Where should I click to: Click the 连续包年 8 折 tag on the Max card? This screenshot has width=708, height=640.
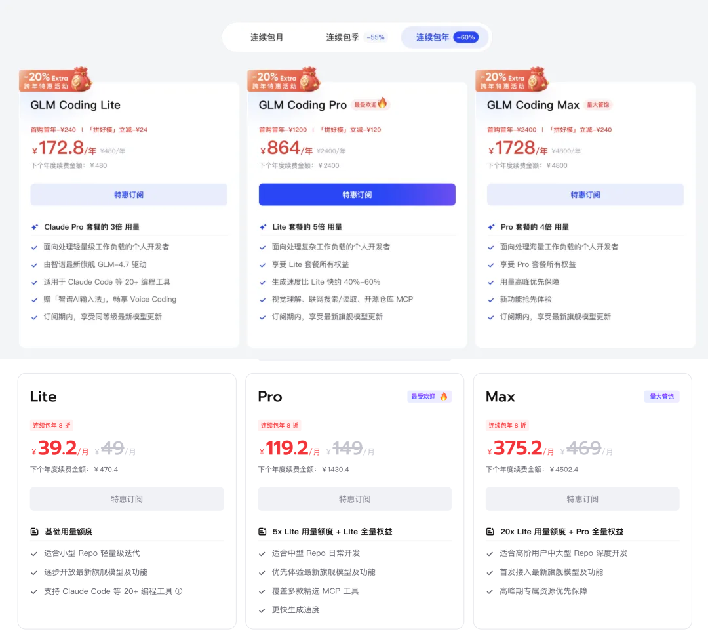pos(507,426)
